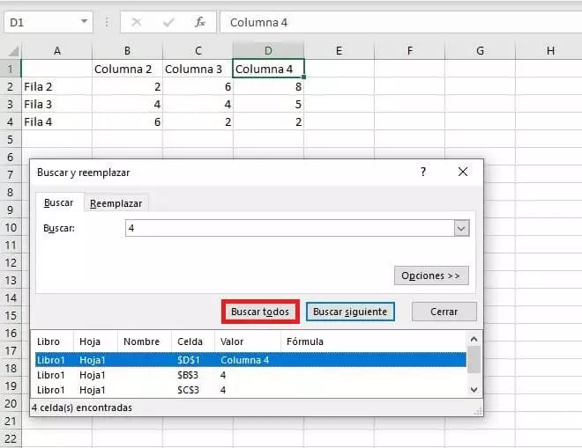Sort results by the Celda column header
The width and height of the screenshot is (582, 448).
point(190,342)
